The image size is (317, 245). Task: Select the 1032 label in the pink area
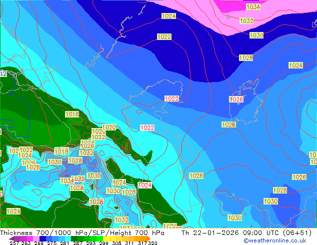[246, 20]
